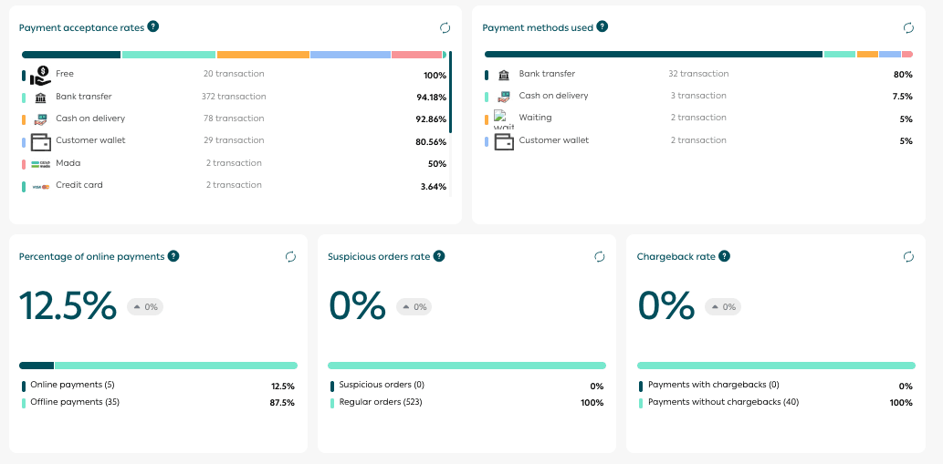Select the Credit card row in acceptance rates
Screen dimensions: 943x464
(x=79, y=185)
